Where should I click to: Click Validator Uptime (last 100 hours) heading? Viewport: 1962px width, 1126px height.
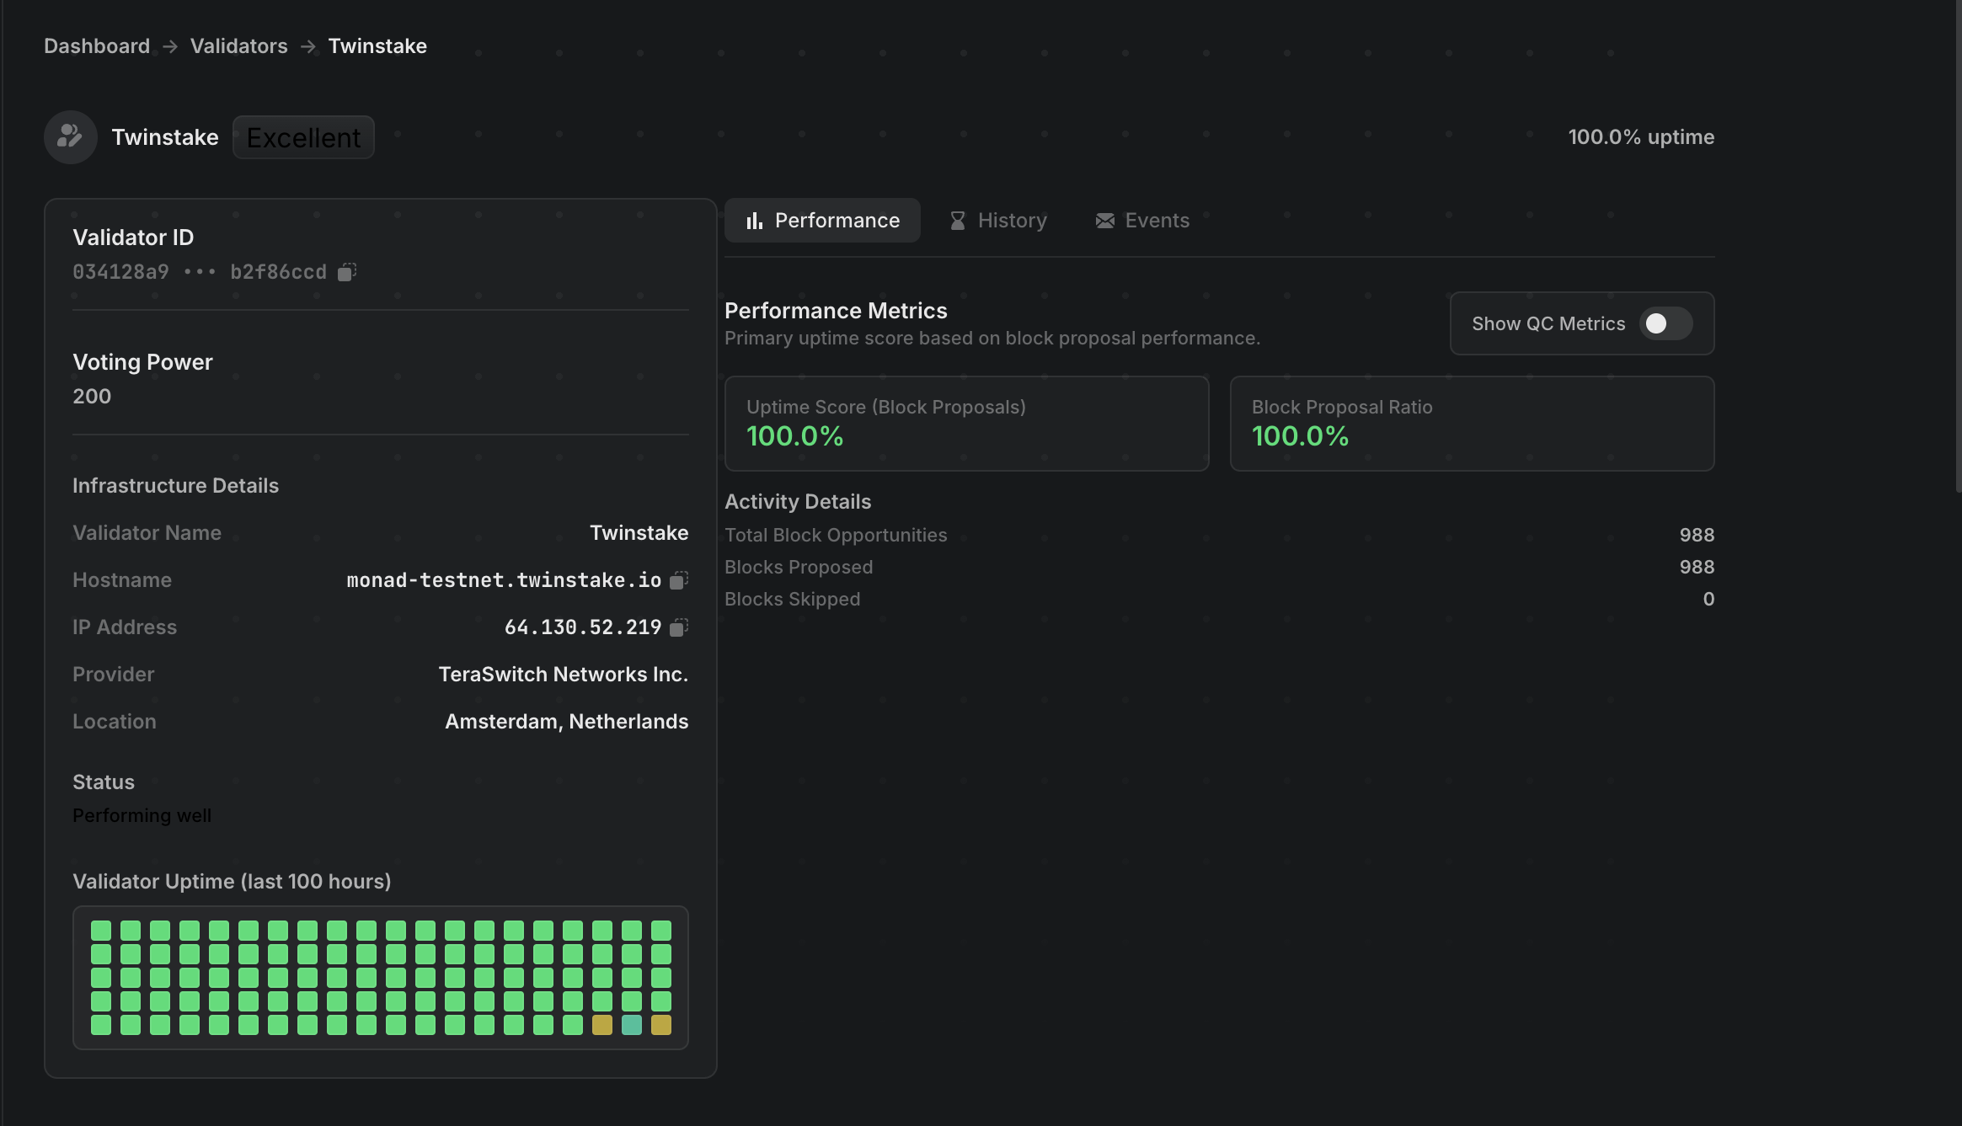(233, 882)
